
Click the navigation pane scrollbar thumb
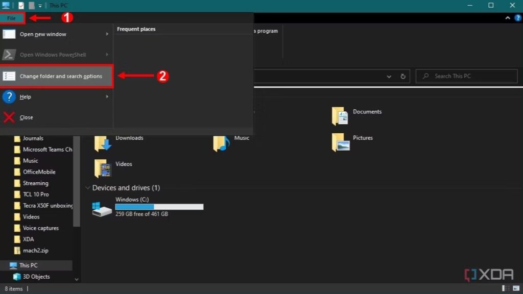77,181
